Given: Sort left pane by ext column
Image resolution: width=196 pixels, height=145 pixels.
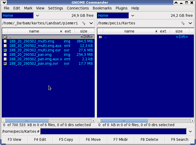Looking at the screenshot, I should coord(69,31).
